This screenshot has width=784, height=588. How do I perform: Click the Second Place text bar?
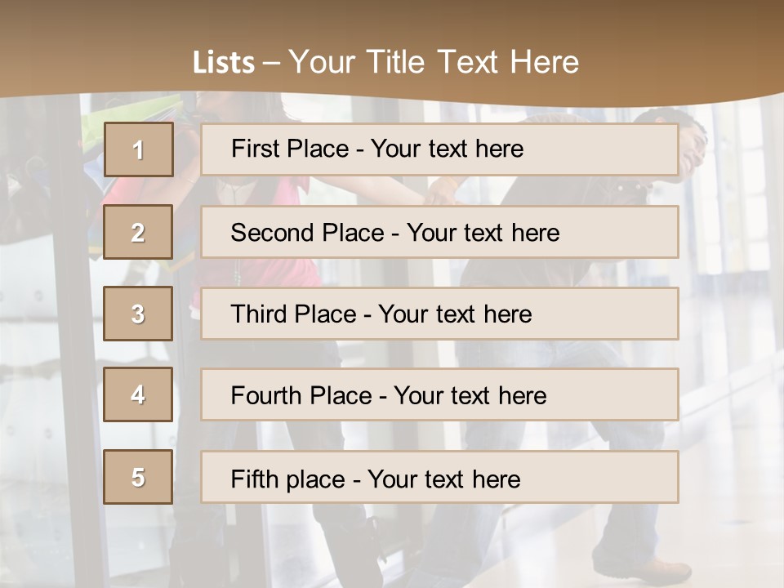coord(440,232)
